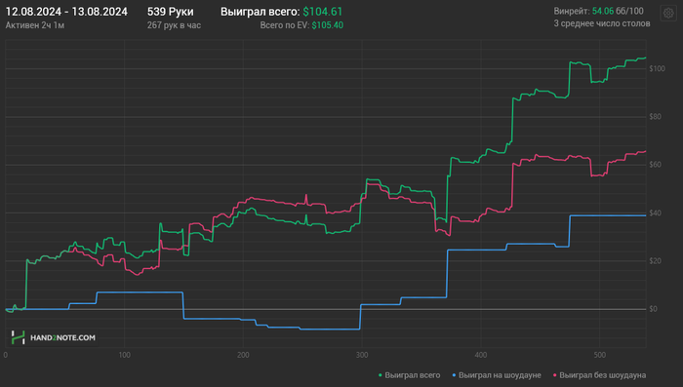Click the 300 x-axis tick label
This screenshot has height=387, width=683.
(x=362, y=355)
